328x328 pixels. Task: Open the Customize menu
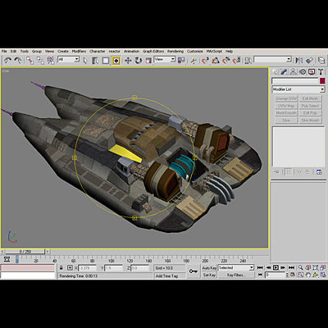pos(195,51)
